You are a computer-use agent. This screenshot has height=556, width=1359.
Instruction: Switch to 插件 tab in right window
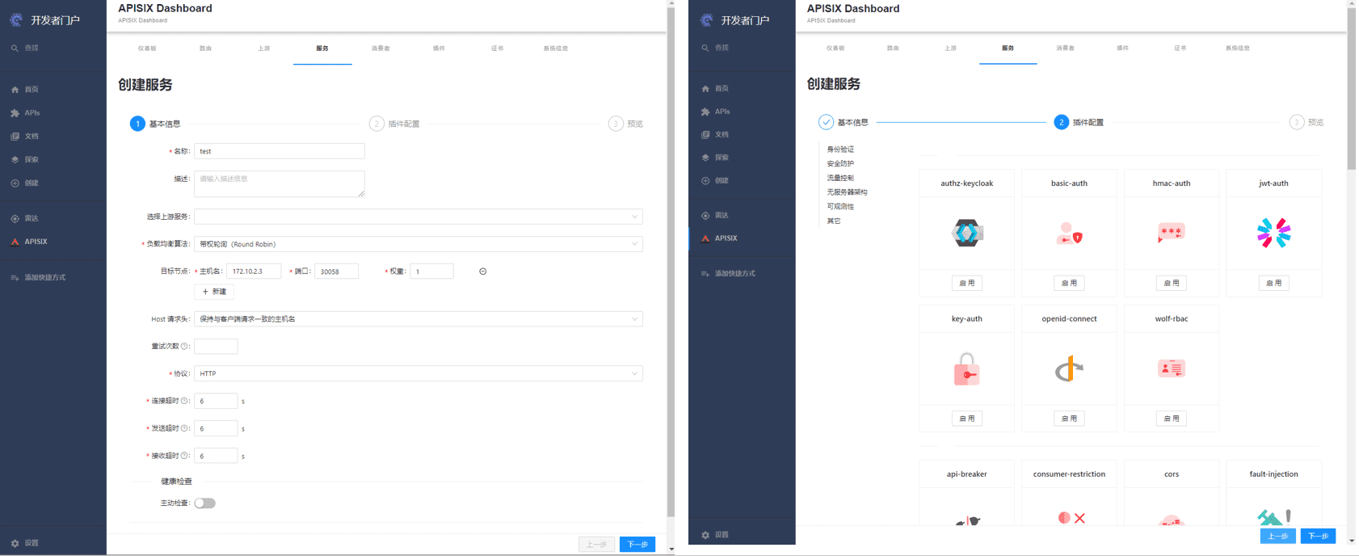(x=1122, y=48)
